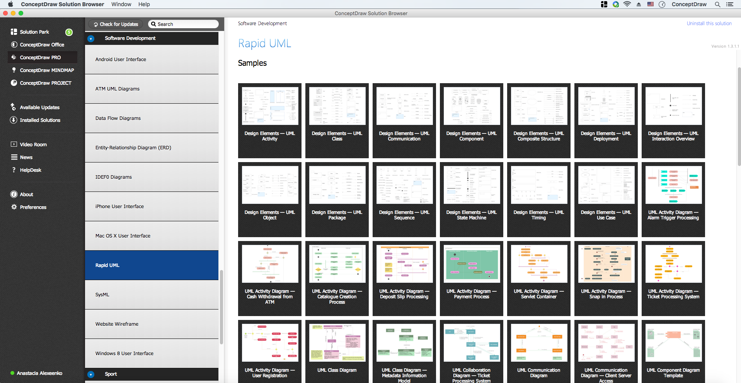Click the About info icon
Viewport: 741px width, 383px height.
click(14, 194)
